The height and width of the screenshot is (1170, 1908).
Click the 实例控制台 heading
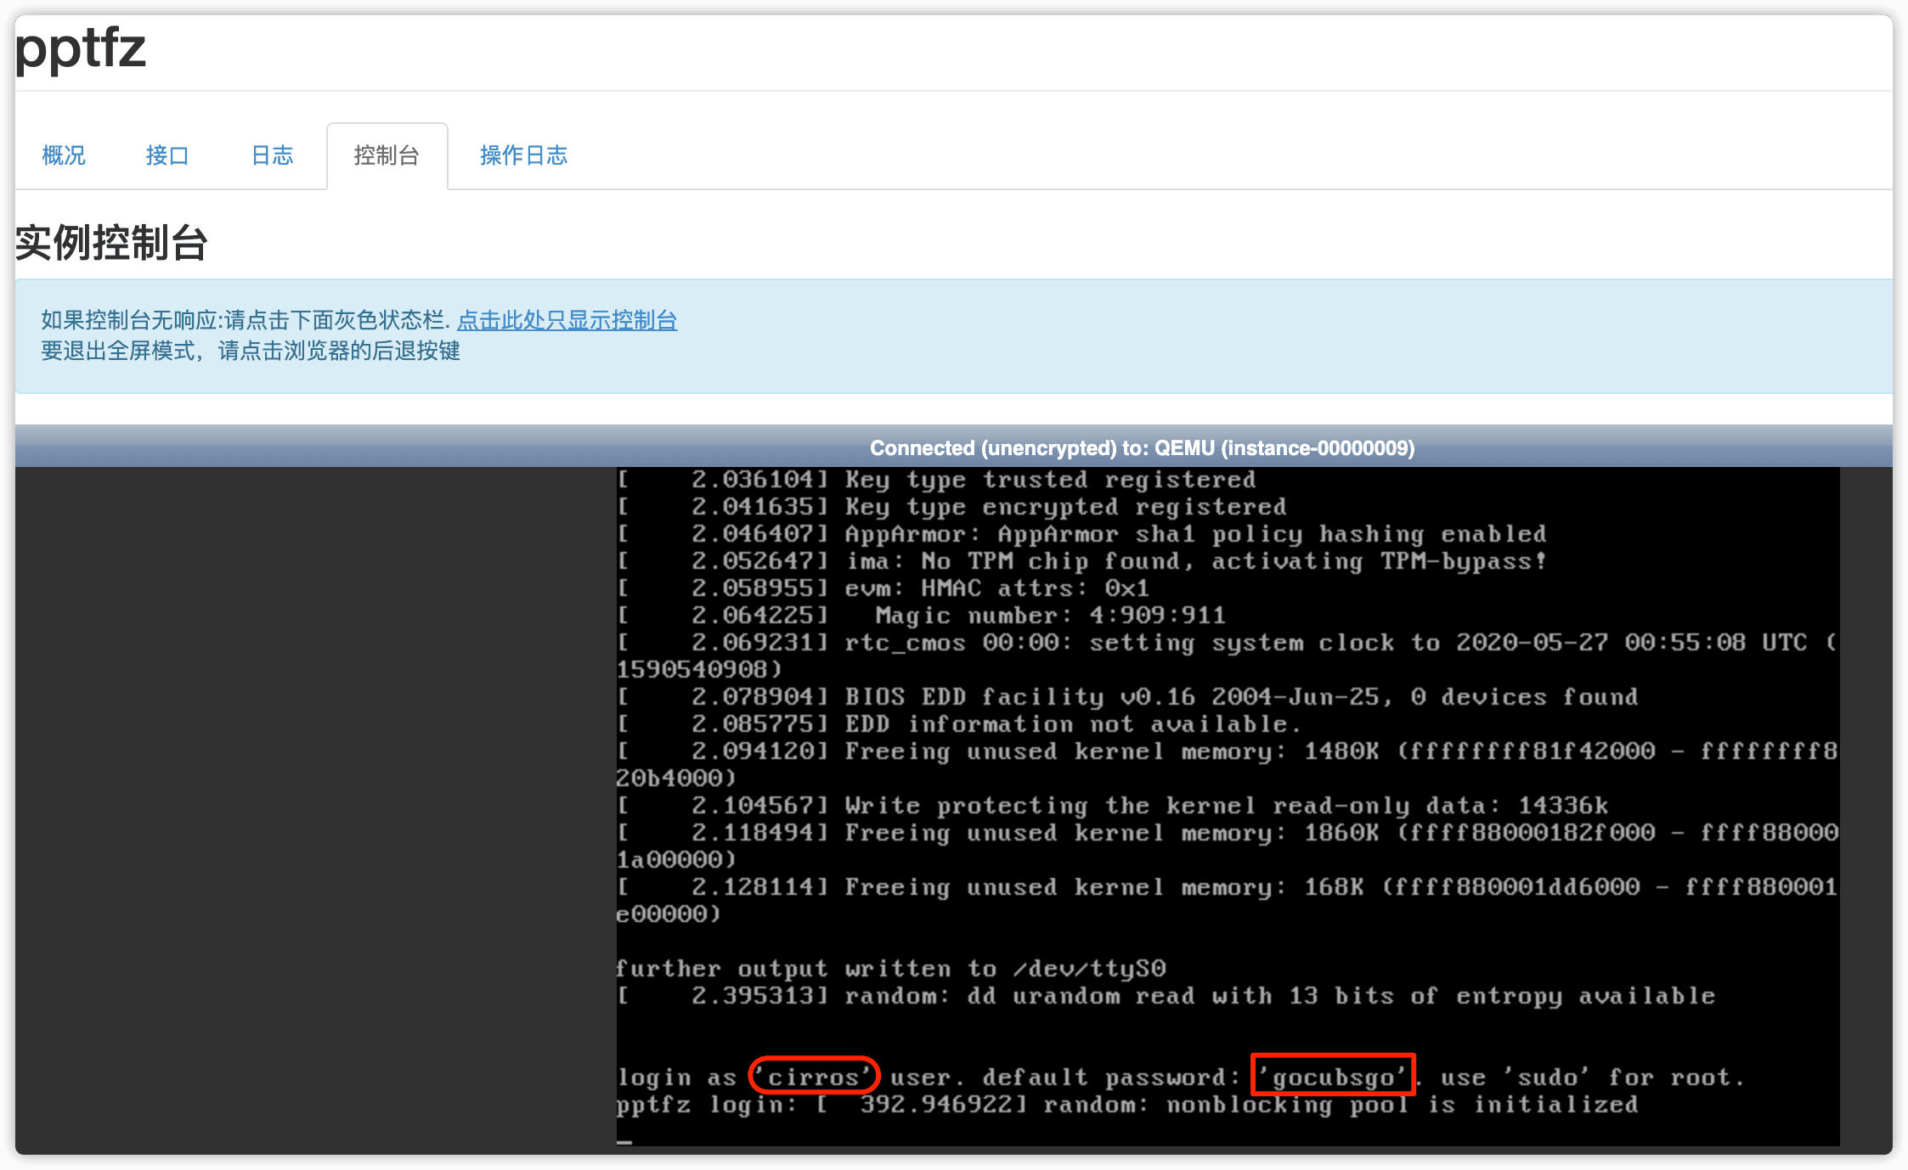pyautogui.click(x=111, y=243)
